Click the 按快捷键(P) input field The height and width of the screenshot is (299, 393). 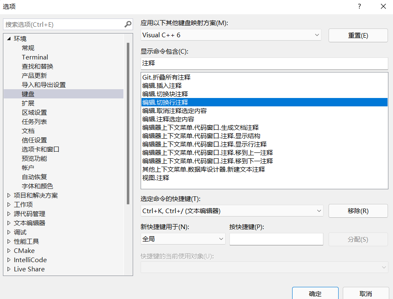(x=276, y=238)
